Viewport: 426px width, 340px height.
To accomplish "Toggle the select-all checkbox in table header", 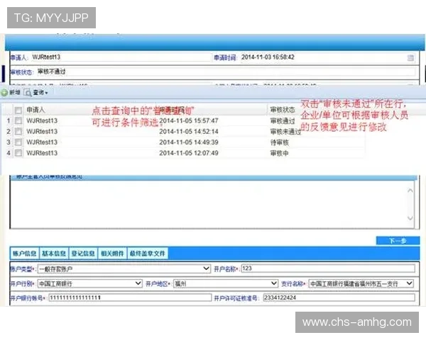I will [x=18, y=110].
